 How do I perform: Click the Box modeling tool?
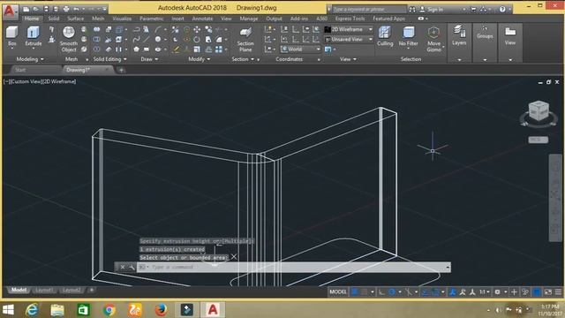11,35
